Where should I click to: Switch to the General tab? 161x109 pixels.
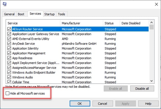9,14
